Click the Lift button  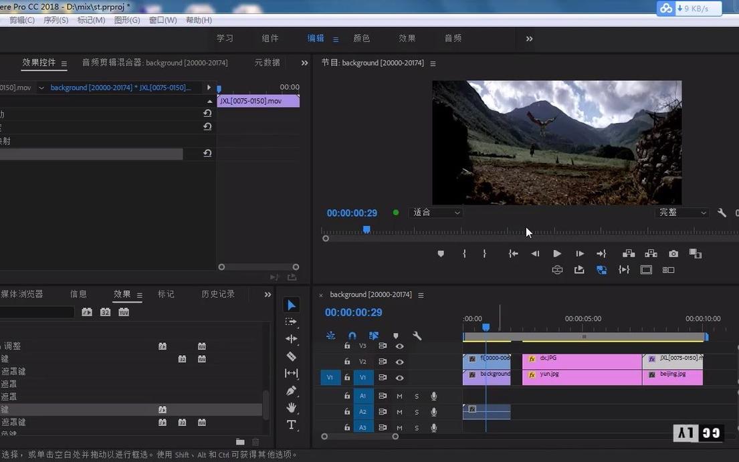point(629,254)
